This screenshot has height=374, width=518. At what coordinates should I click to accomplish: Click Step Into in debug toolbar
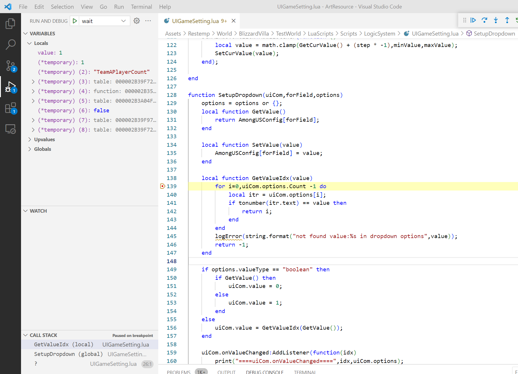496,20
